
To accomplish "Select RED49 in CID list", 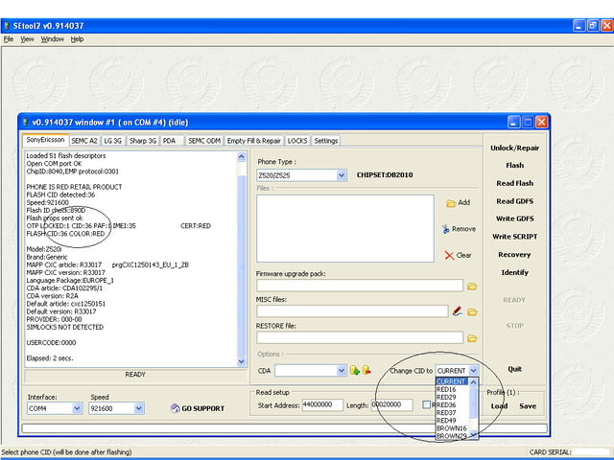I will (x=452, y=421).
